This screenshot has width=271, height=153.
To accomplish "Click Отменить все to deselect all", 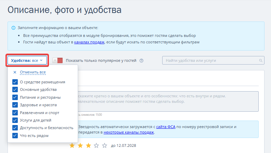I will [x=33, y=72].
